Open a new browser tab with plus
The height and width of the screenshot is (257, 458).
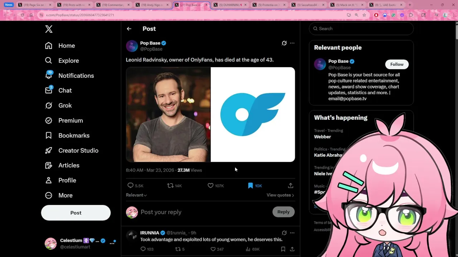pyautogui.click(x=410, y=5)
